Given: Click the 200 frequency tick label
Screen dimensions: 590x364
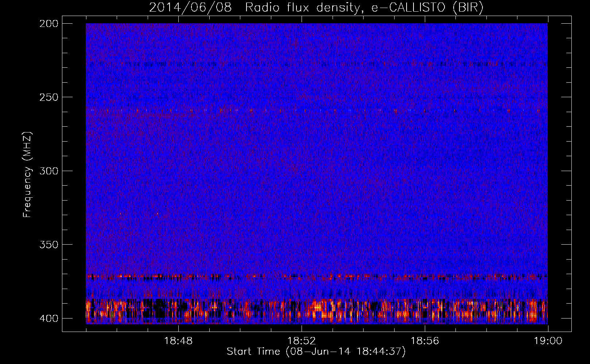Looking at the screenshot, I should 49,24.
